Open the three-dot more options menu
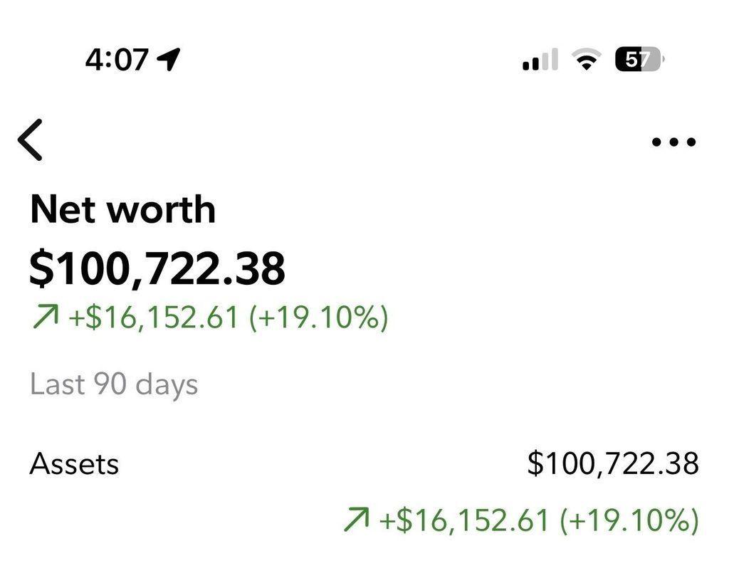This screenshot has width=729, height=578. coord(673,142)
